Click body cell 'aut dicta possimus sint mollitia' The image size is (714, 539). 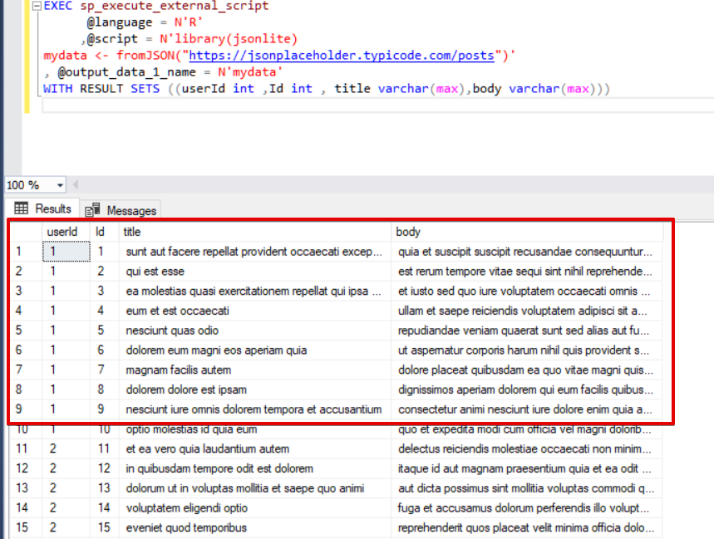pos(526,488)
